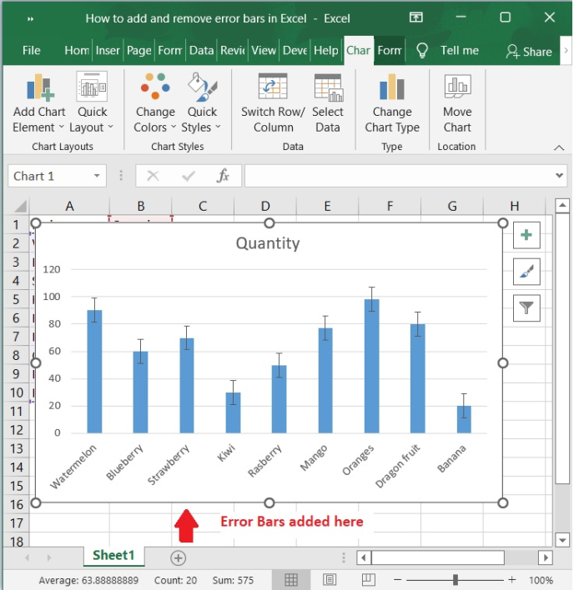Viewport: 584px width, 590px height.
Task: Switch to the Data tab
Action: pyautogui.click(x=201, y=51)
